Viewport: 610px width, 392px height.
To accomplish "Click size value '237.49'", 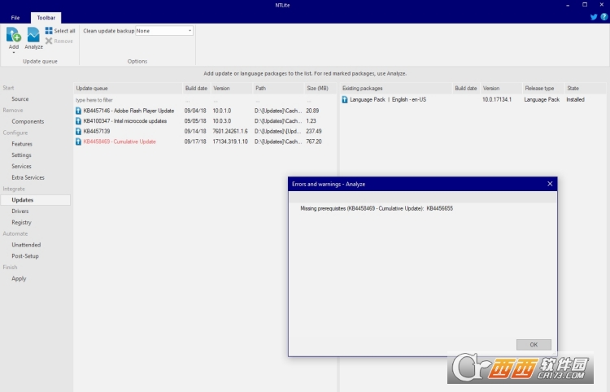I will [x=314, y=132].
